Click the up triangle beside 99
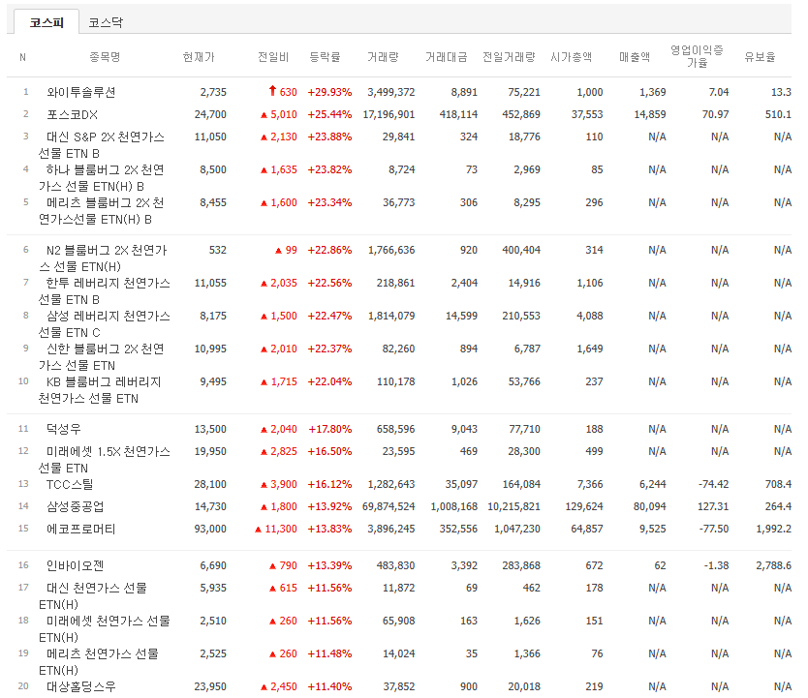Viewport: 808px width, 698px height. 278,250
